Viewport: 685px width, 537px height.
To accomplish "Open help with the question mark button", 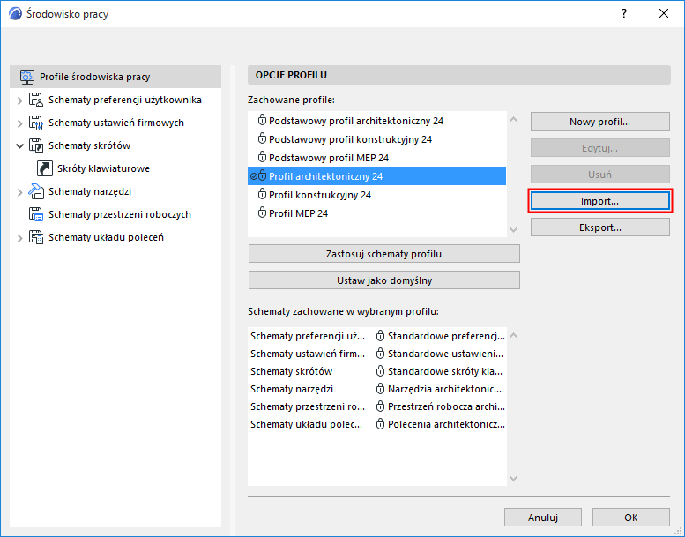I will 624,13.
